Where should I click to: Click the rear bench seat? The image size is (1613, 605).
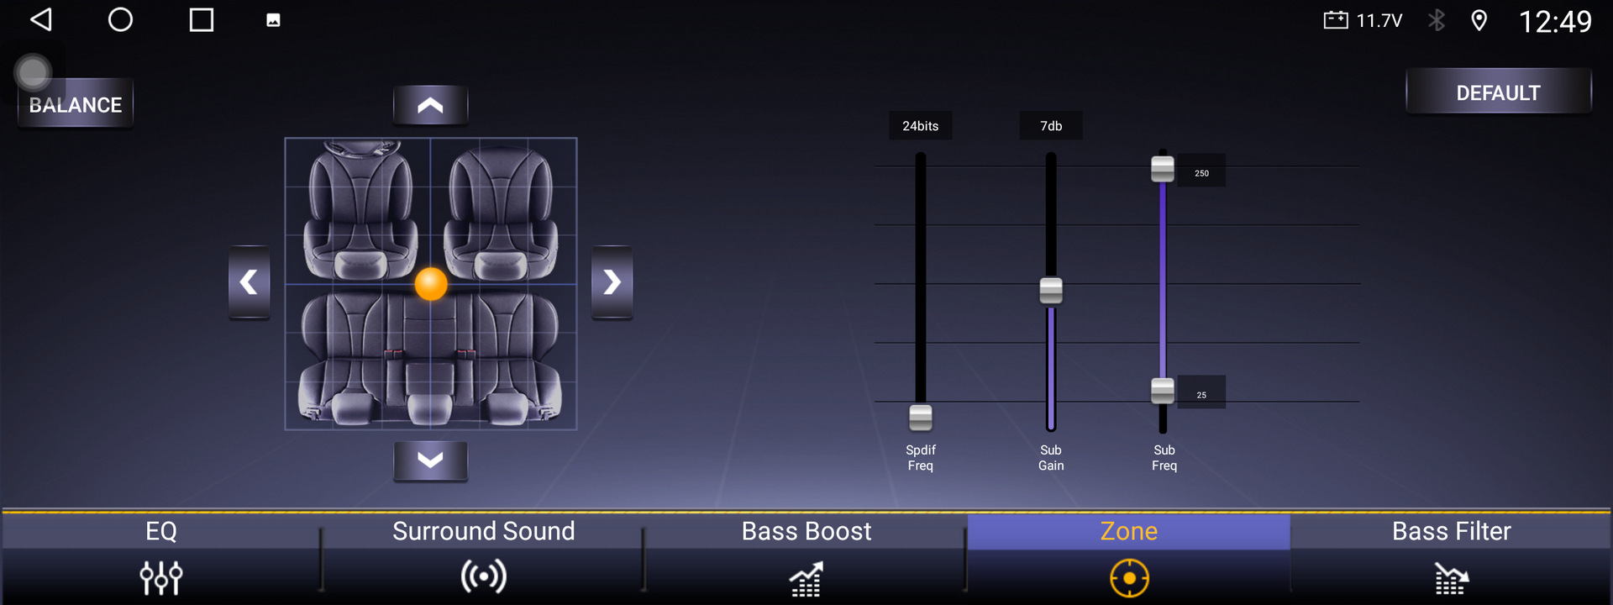pos(430,357)
